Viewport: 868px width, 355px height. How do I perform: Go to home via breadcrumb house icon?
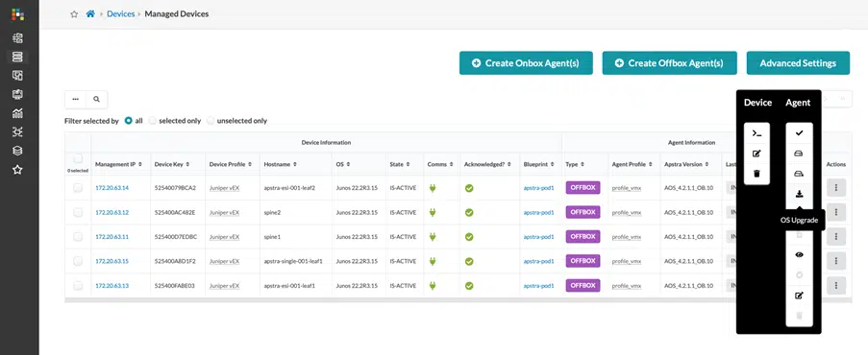[x=90, y=13]
